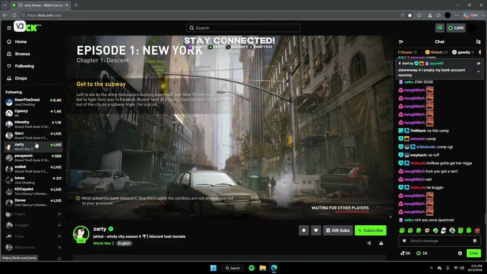487x274 pixels.
Task: Reload the page with the refresh icon
Action: point(14,15)
